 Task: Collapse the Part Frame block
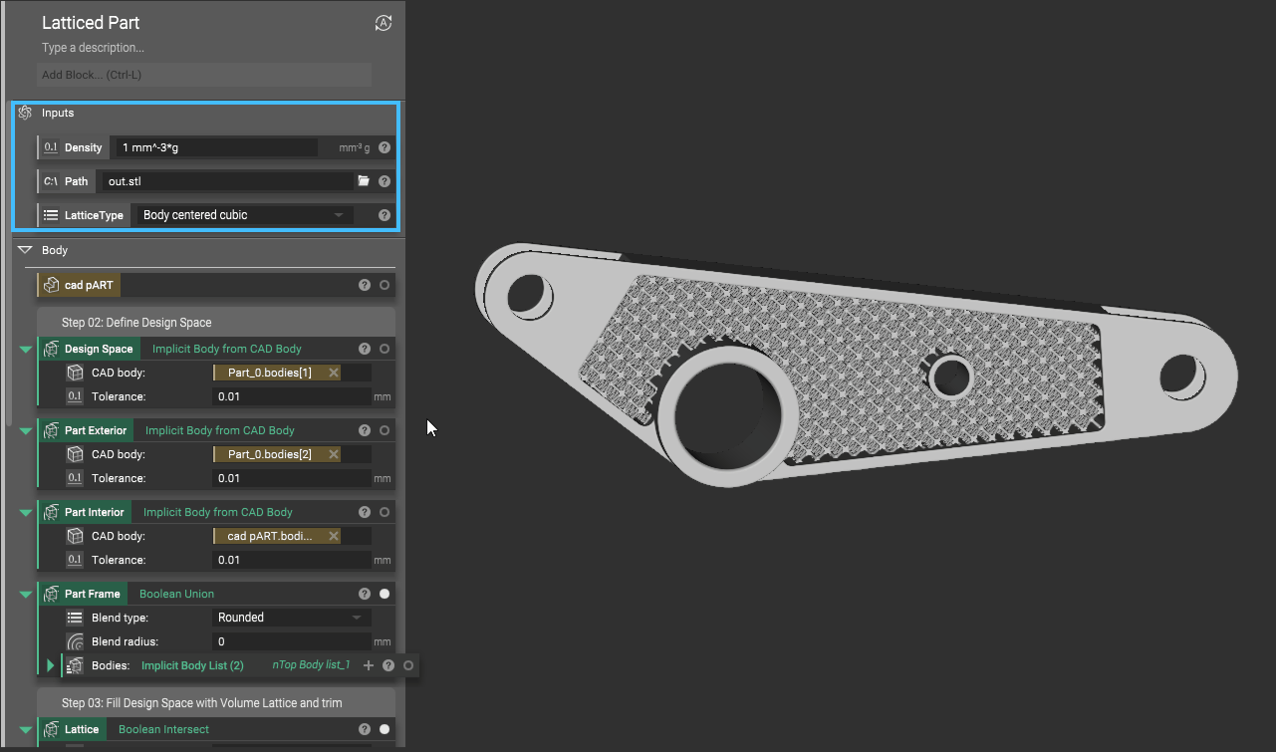point(26,594)
